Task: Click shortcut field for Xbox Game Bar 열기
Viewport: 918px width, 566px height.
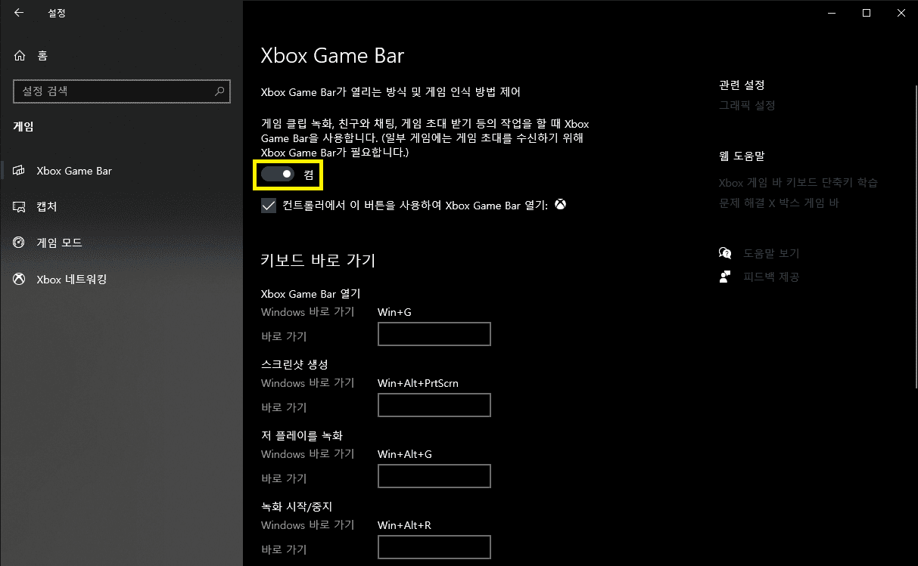Action: click(x=434, y=334)
